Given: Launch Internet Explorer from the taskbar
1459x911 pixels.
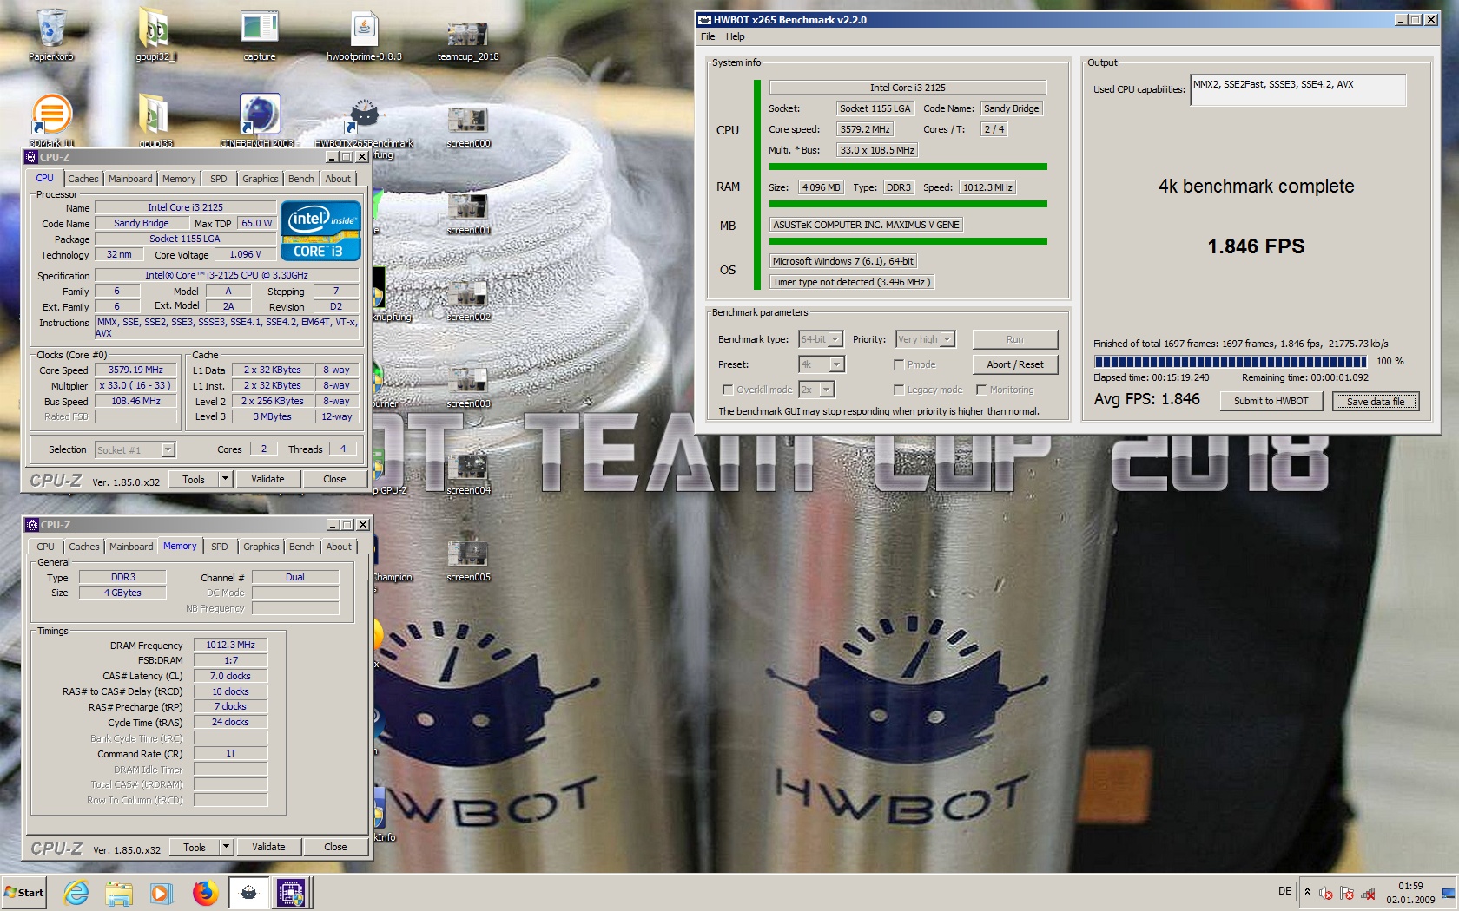Looking at the screenshot, I should pos(76,893).
